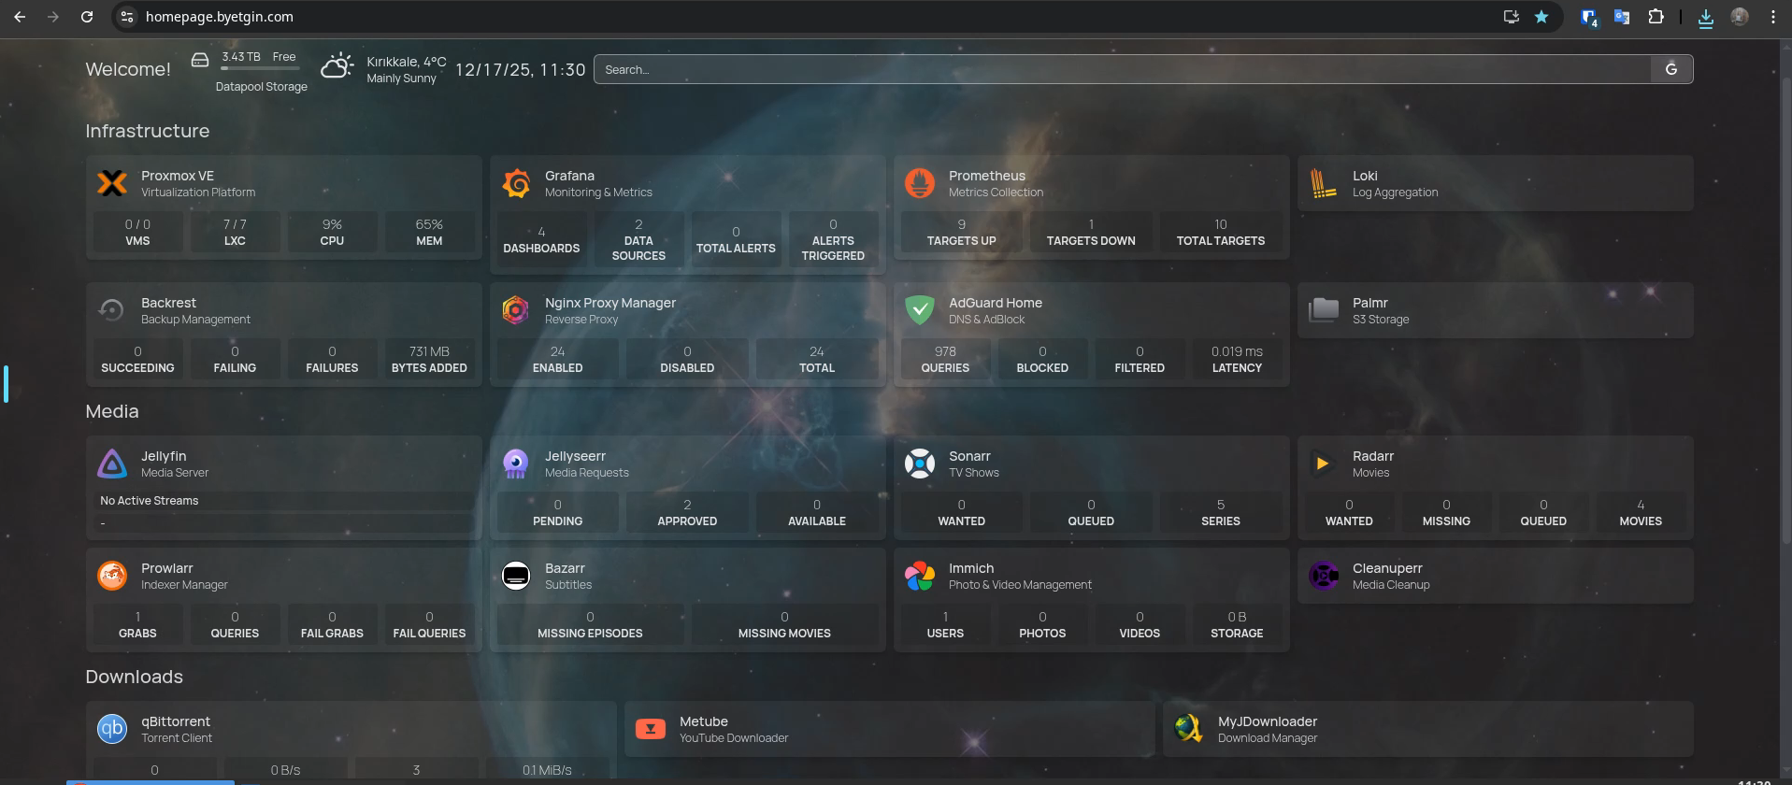Open Loki via its log icon

pos(1324,183)
